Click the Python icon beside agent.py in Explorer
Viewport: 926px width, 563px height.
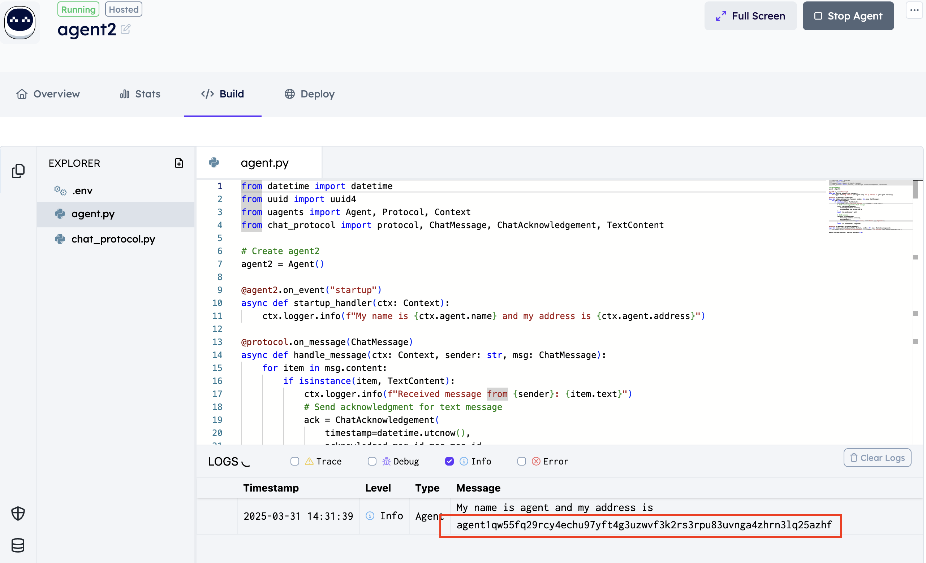[60, 214]
